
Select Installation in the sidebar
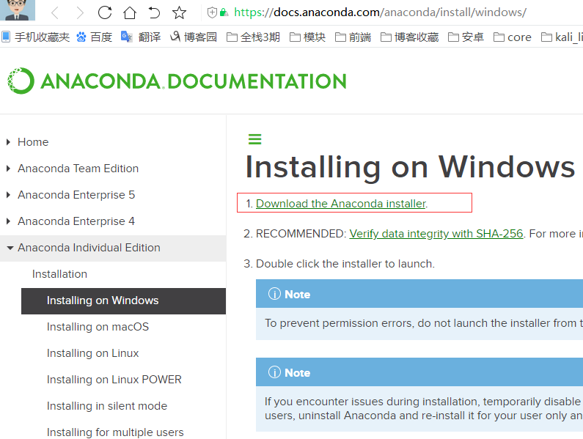tap(60, 274)
